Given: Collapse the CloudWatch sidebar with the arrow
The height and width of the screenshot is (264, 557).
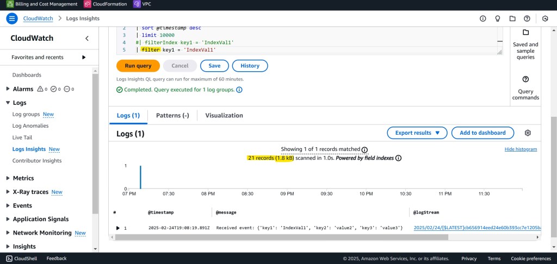Looking at the screenshot, I should tap(87, 38).
